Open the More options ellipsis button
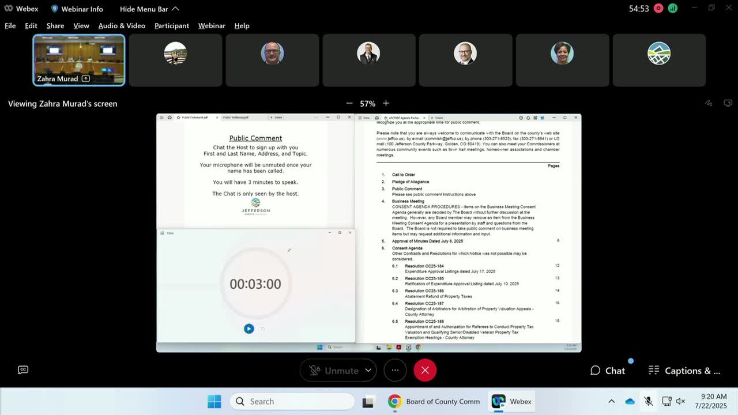 tap(395, 371)
